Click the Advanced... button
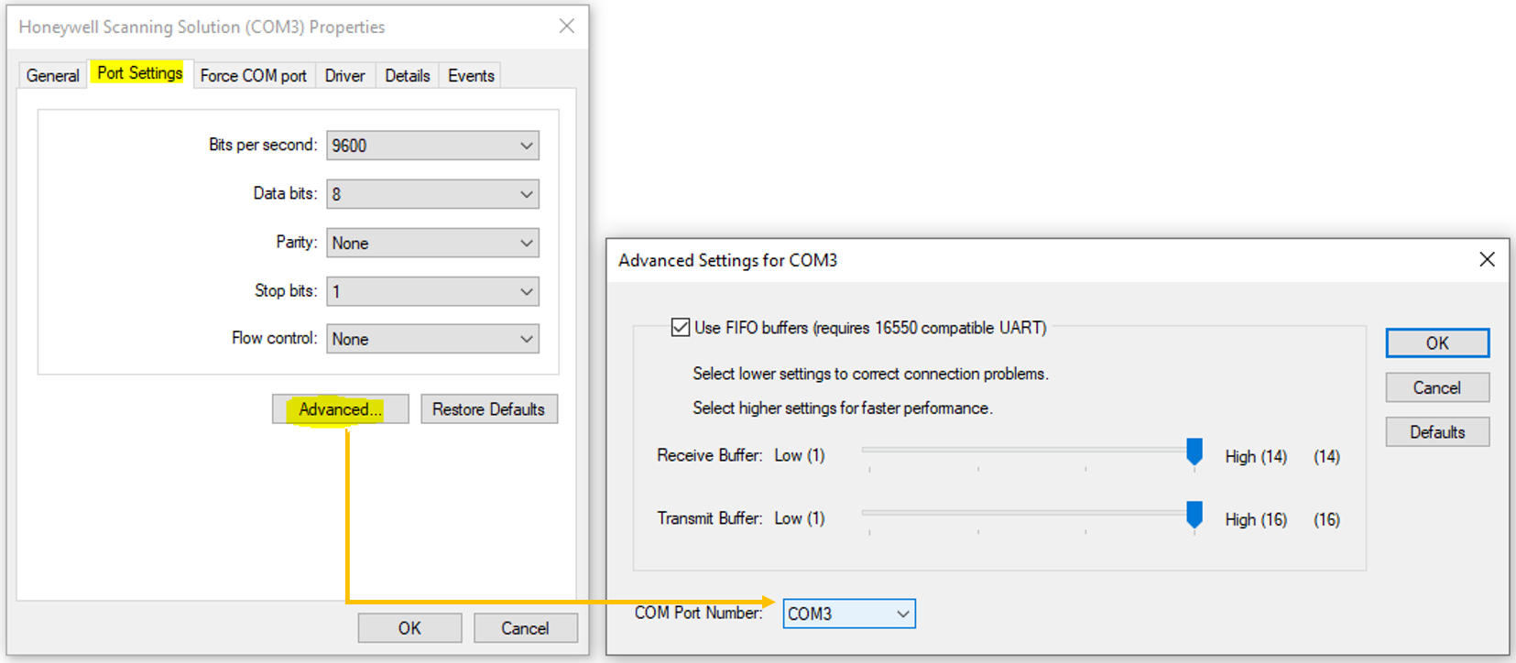This screenshot has height=663, width=1516. [x=340, y=409]
